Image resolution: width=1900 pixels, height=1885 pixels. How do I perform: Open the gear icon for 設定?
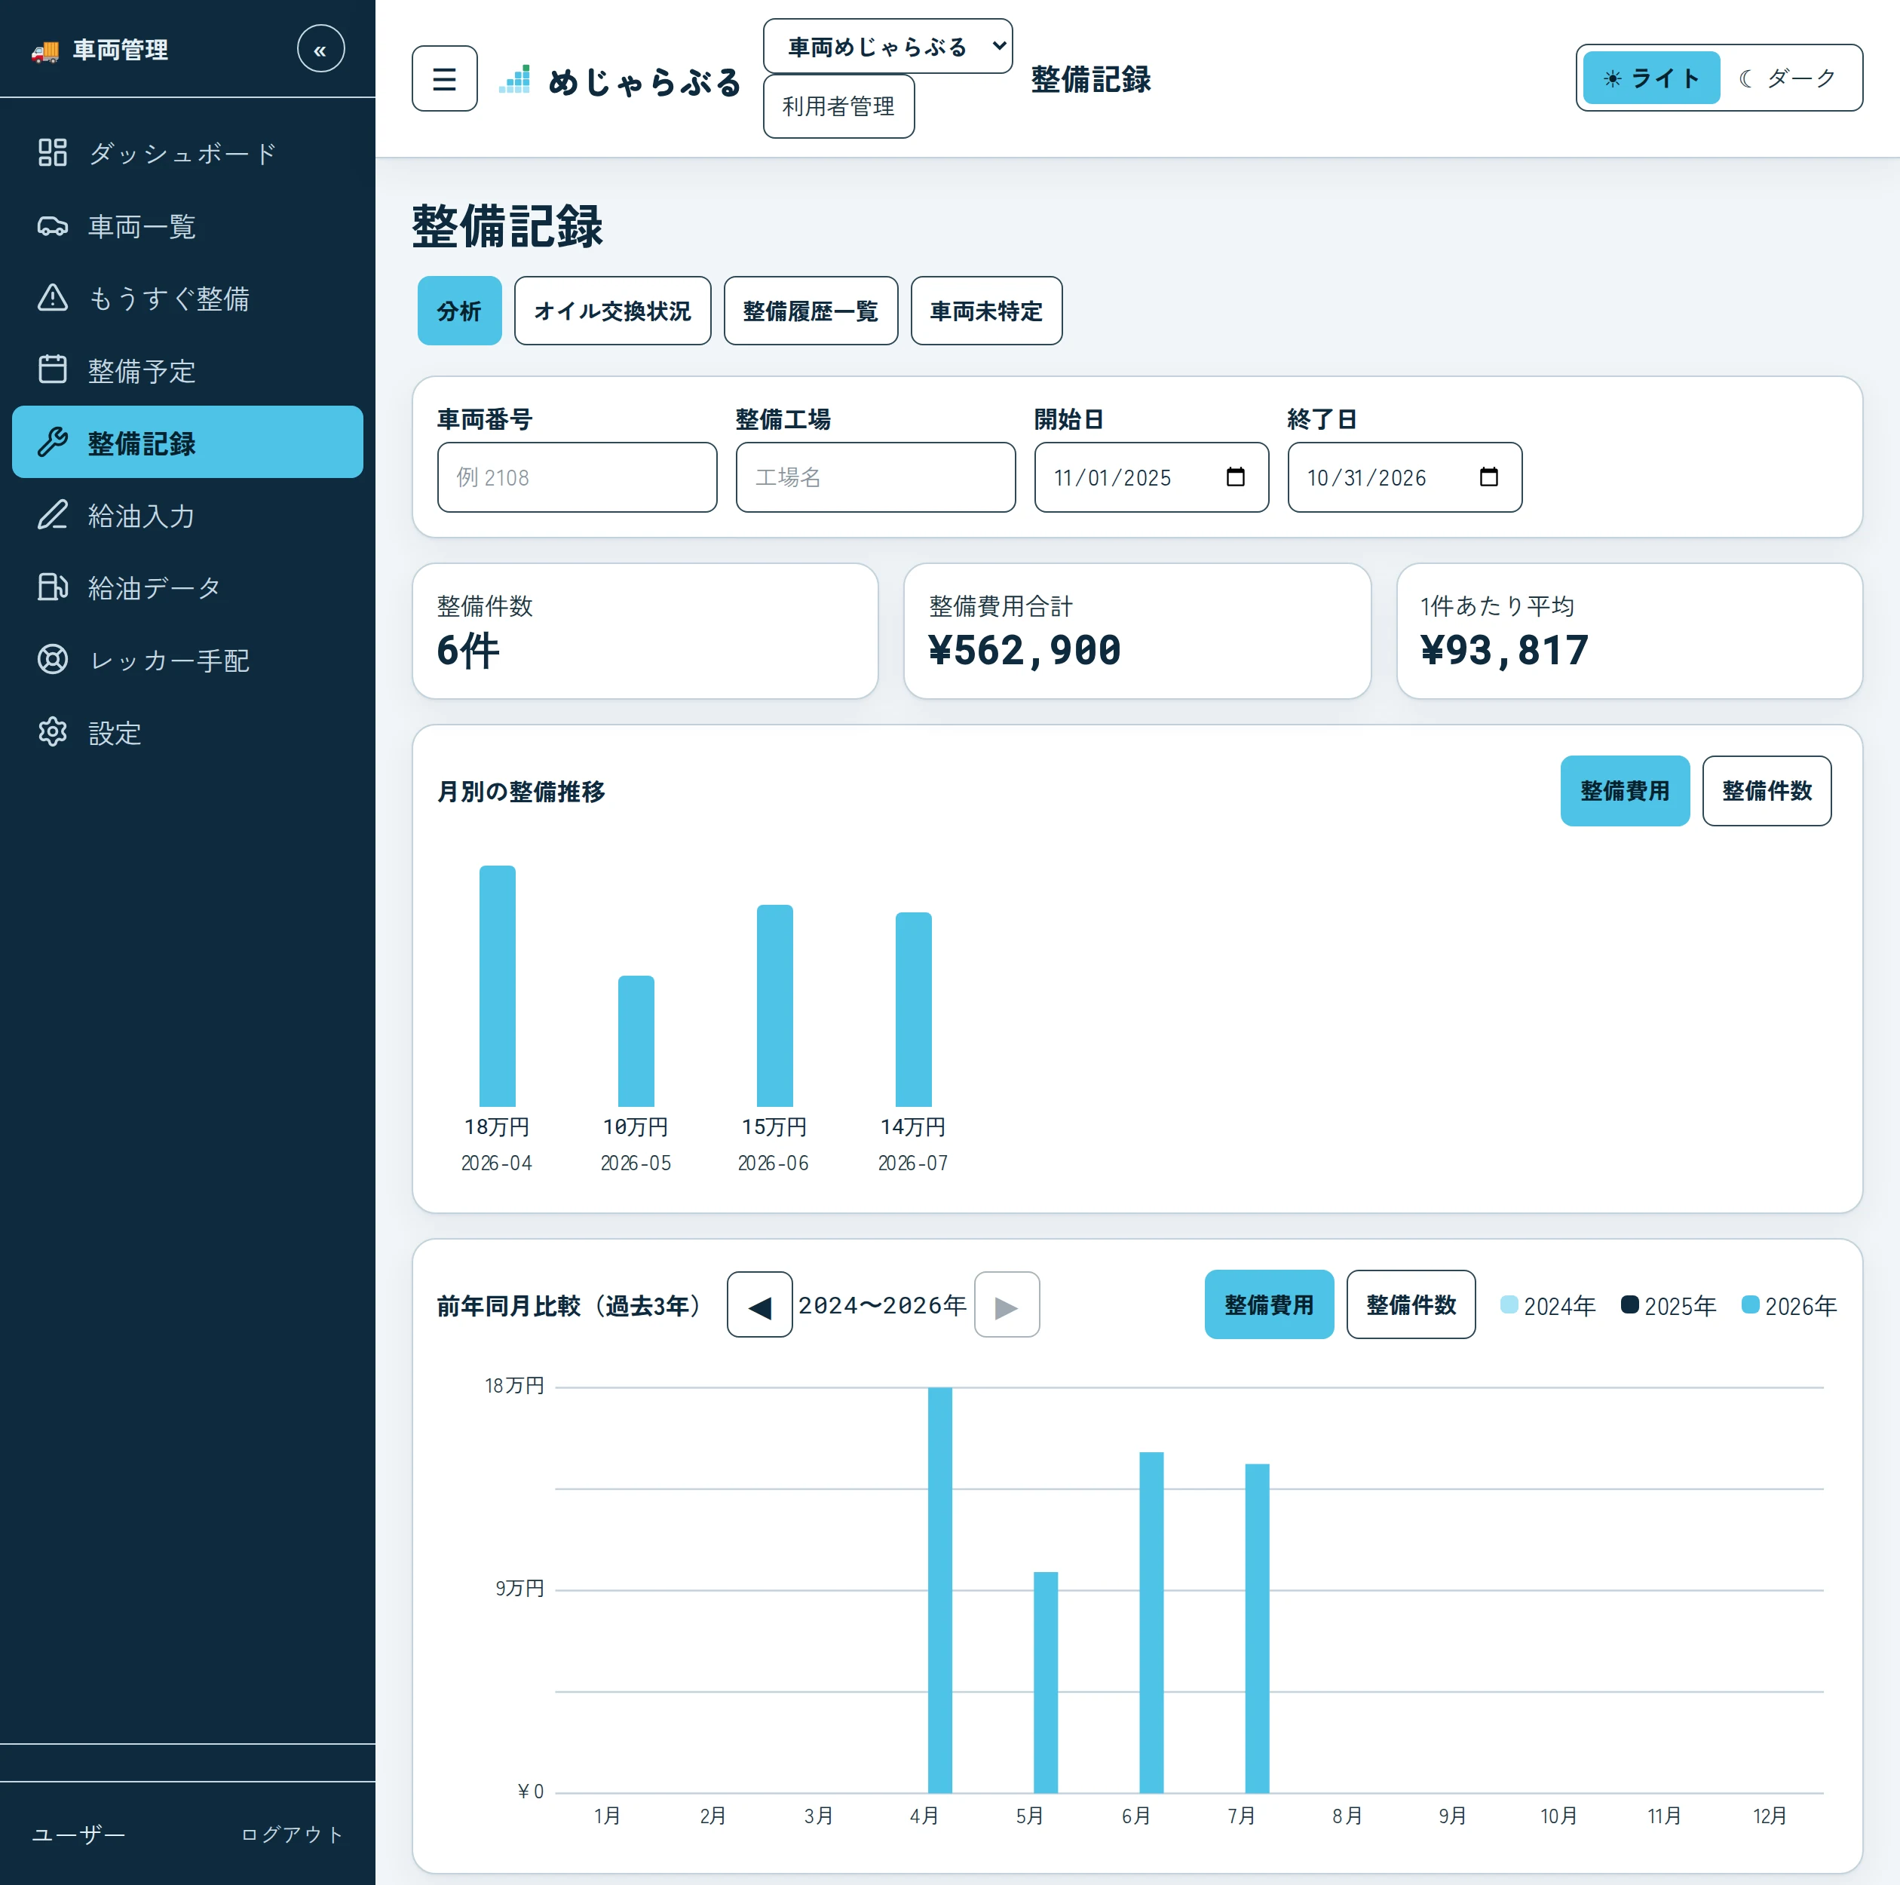click(x=52, y=733)
